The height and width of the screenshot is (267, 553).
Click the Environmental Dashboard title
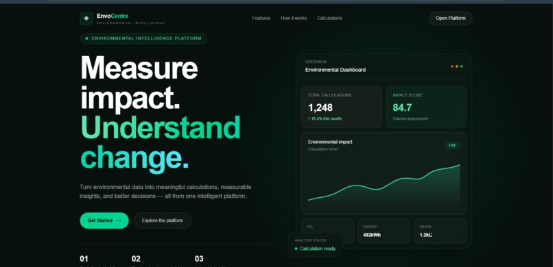pyautogui.click(x=336, y=70)
